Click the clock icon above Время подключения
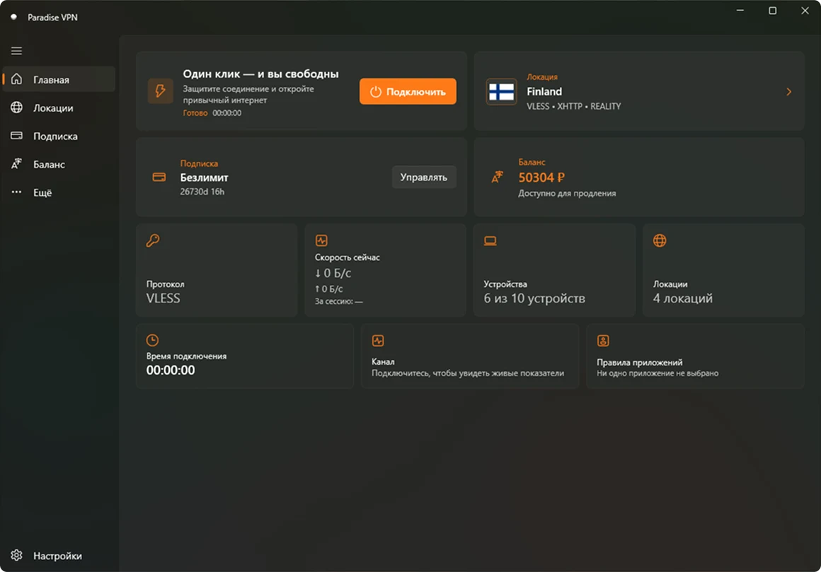The height and width of the screenshot is (572, 821). click(x=152, y=340)
